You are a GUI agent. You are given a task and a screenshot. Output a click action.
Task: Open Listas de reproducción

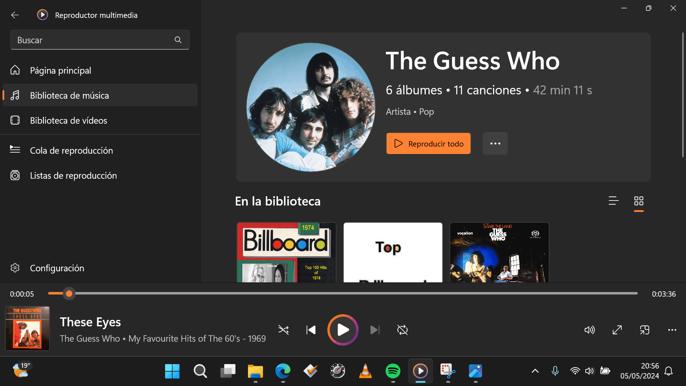coord(100,175)
